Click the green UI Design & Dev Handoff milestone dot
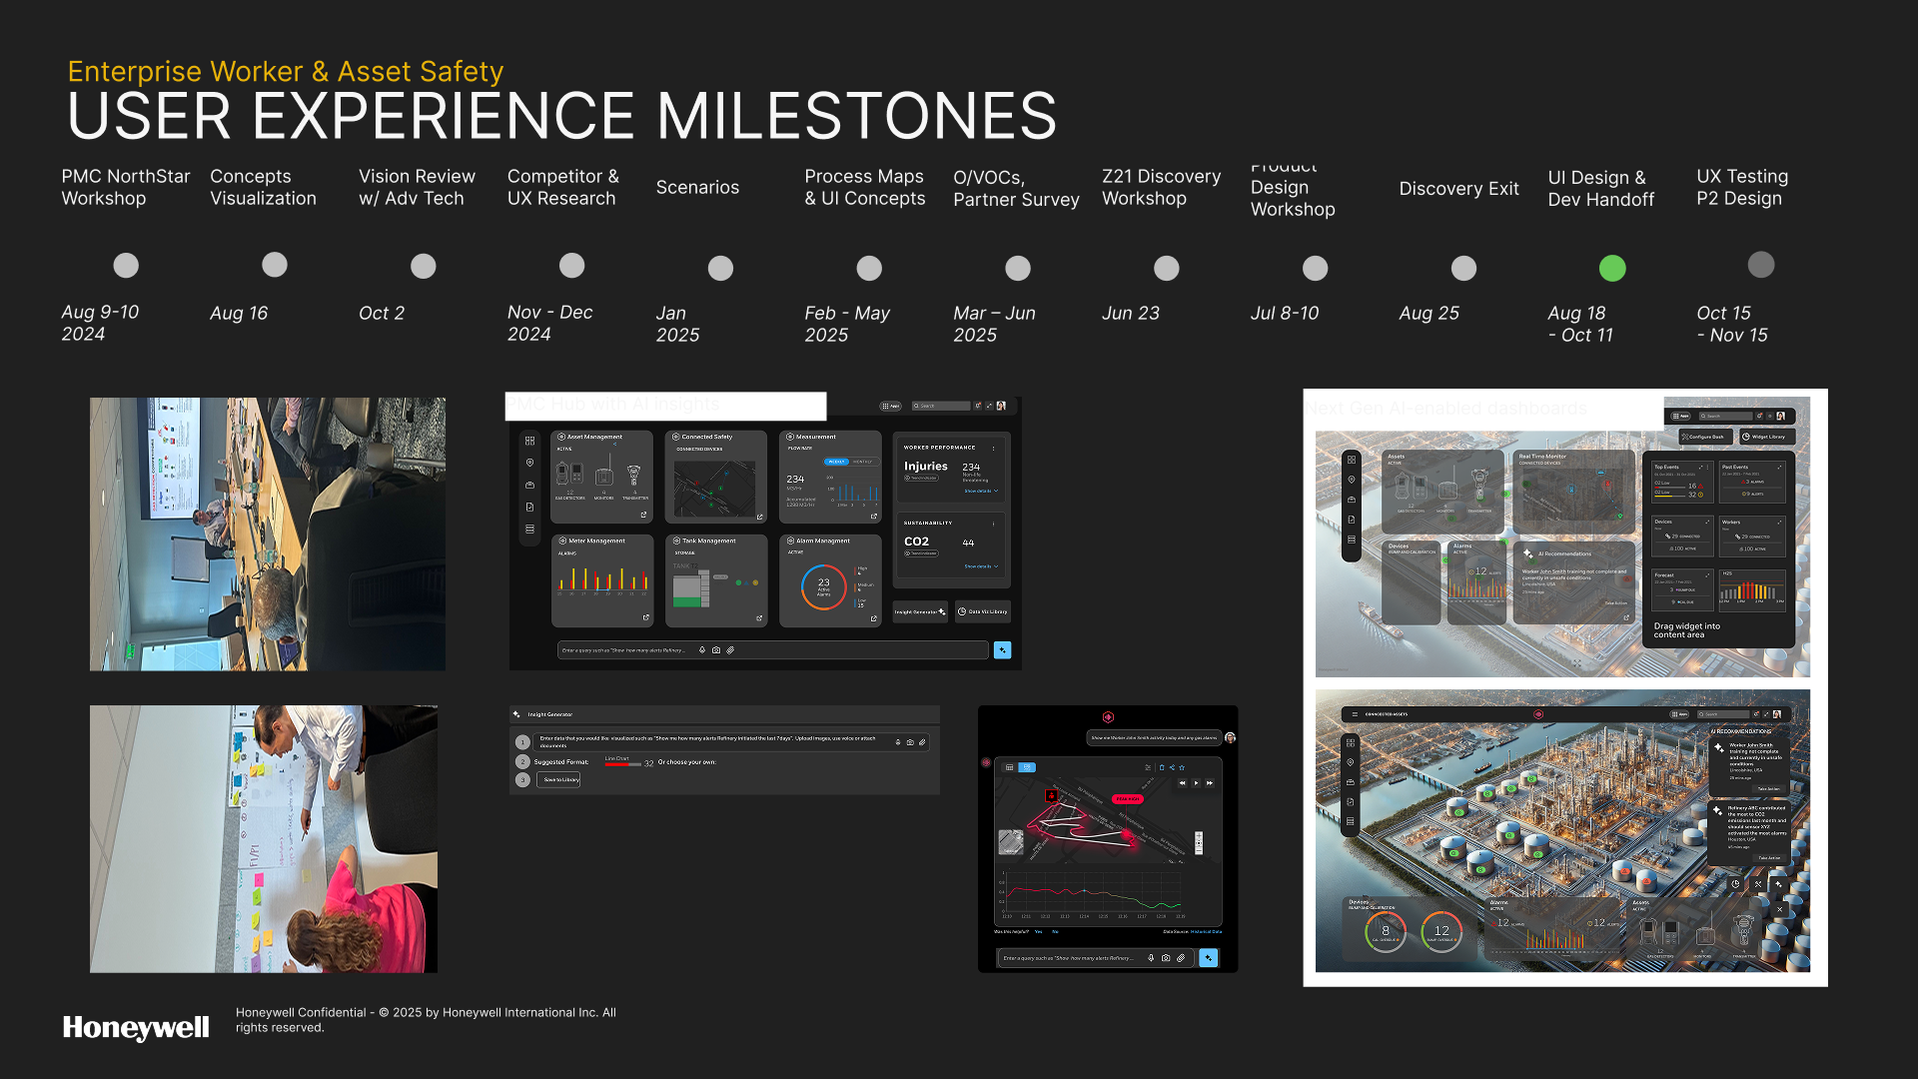Viewport: 1918px width, 1079px height. tap(1612, 268)
